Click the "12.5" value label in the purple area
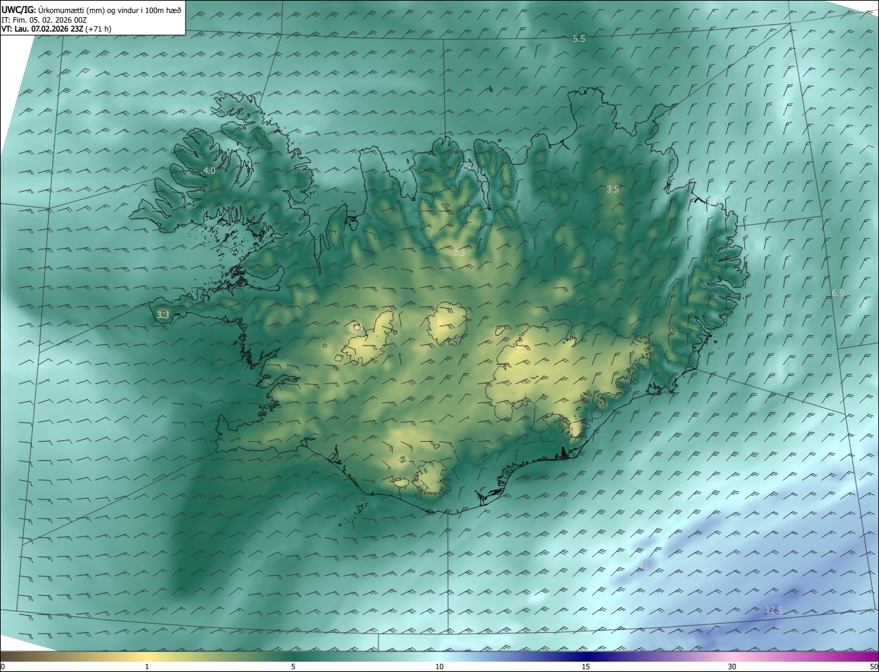This screenshot has height=672, width=879. 774,610
